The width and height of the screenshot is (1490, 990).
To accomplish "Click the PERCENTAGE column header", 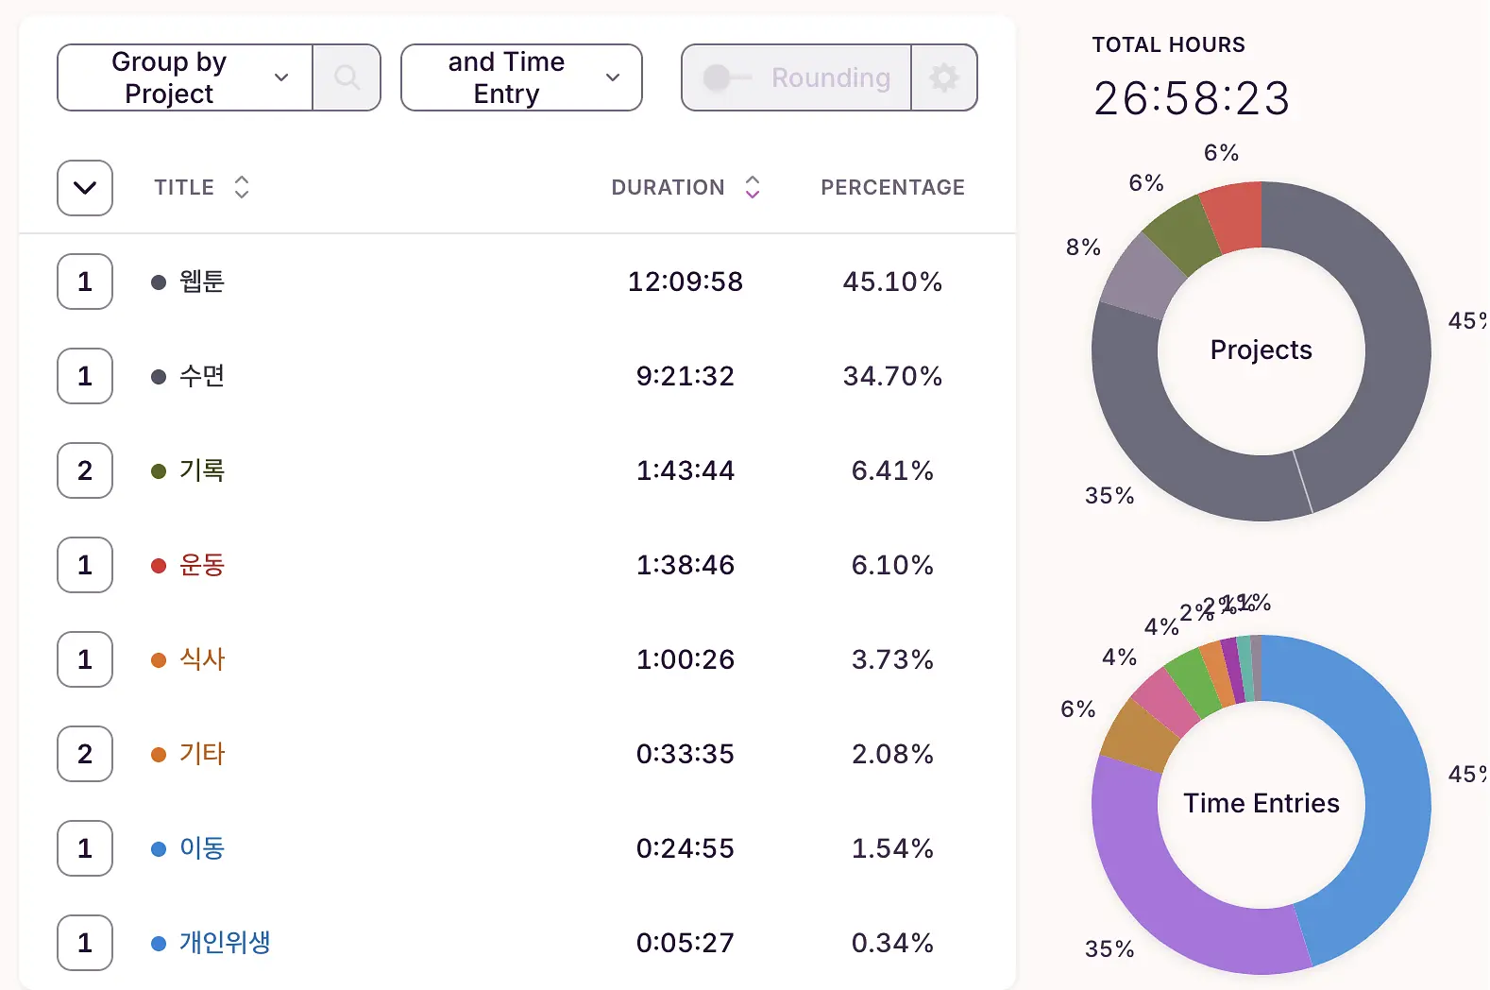I will tap(892, 187).
